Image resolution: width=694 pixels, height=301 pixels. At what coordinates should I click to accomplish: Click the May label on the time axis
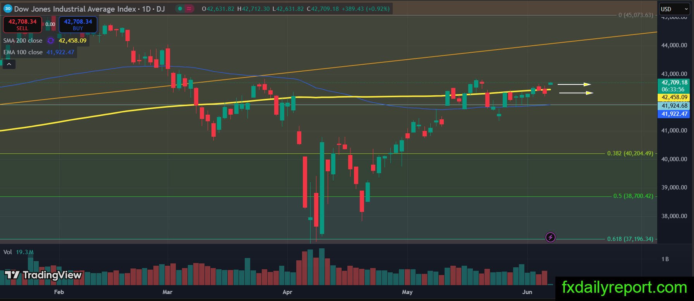407,292
